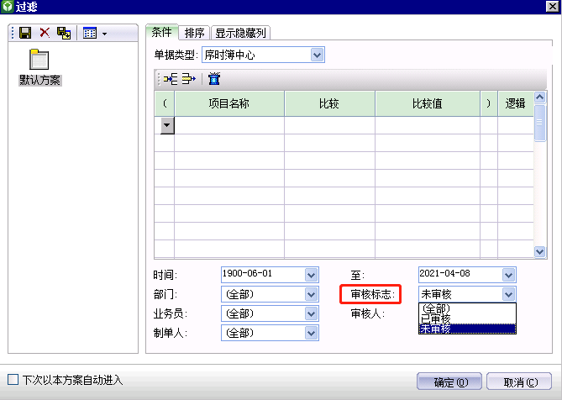Open the 部门 dropdown list
Viewport: 562px width, 400px height.
(312, 294)
